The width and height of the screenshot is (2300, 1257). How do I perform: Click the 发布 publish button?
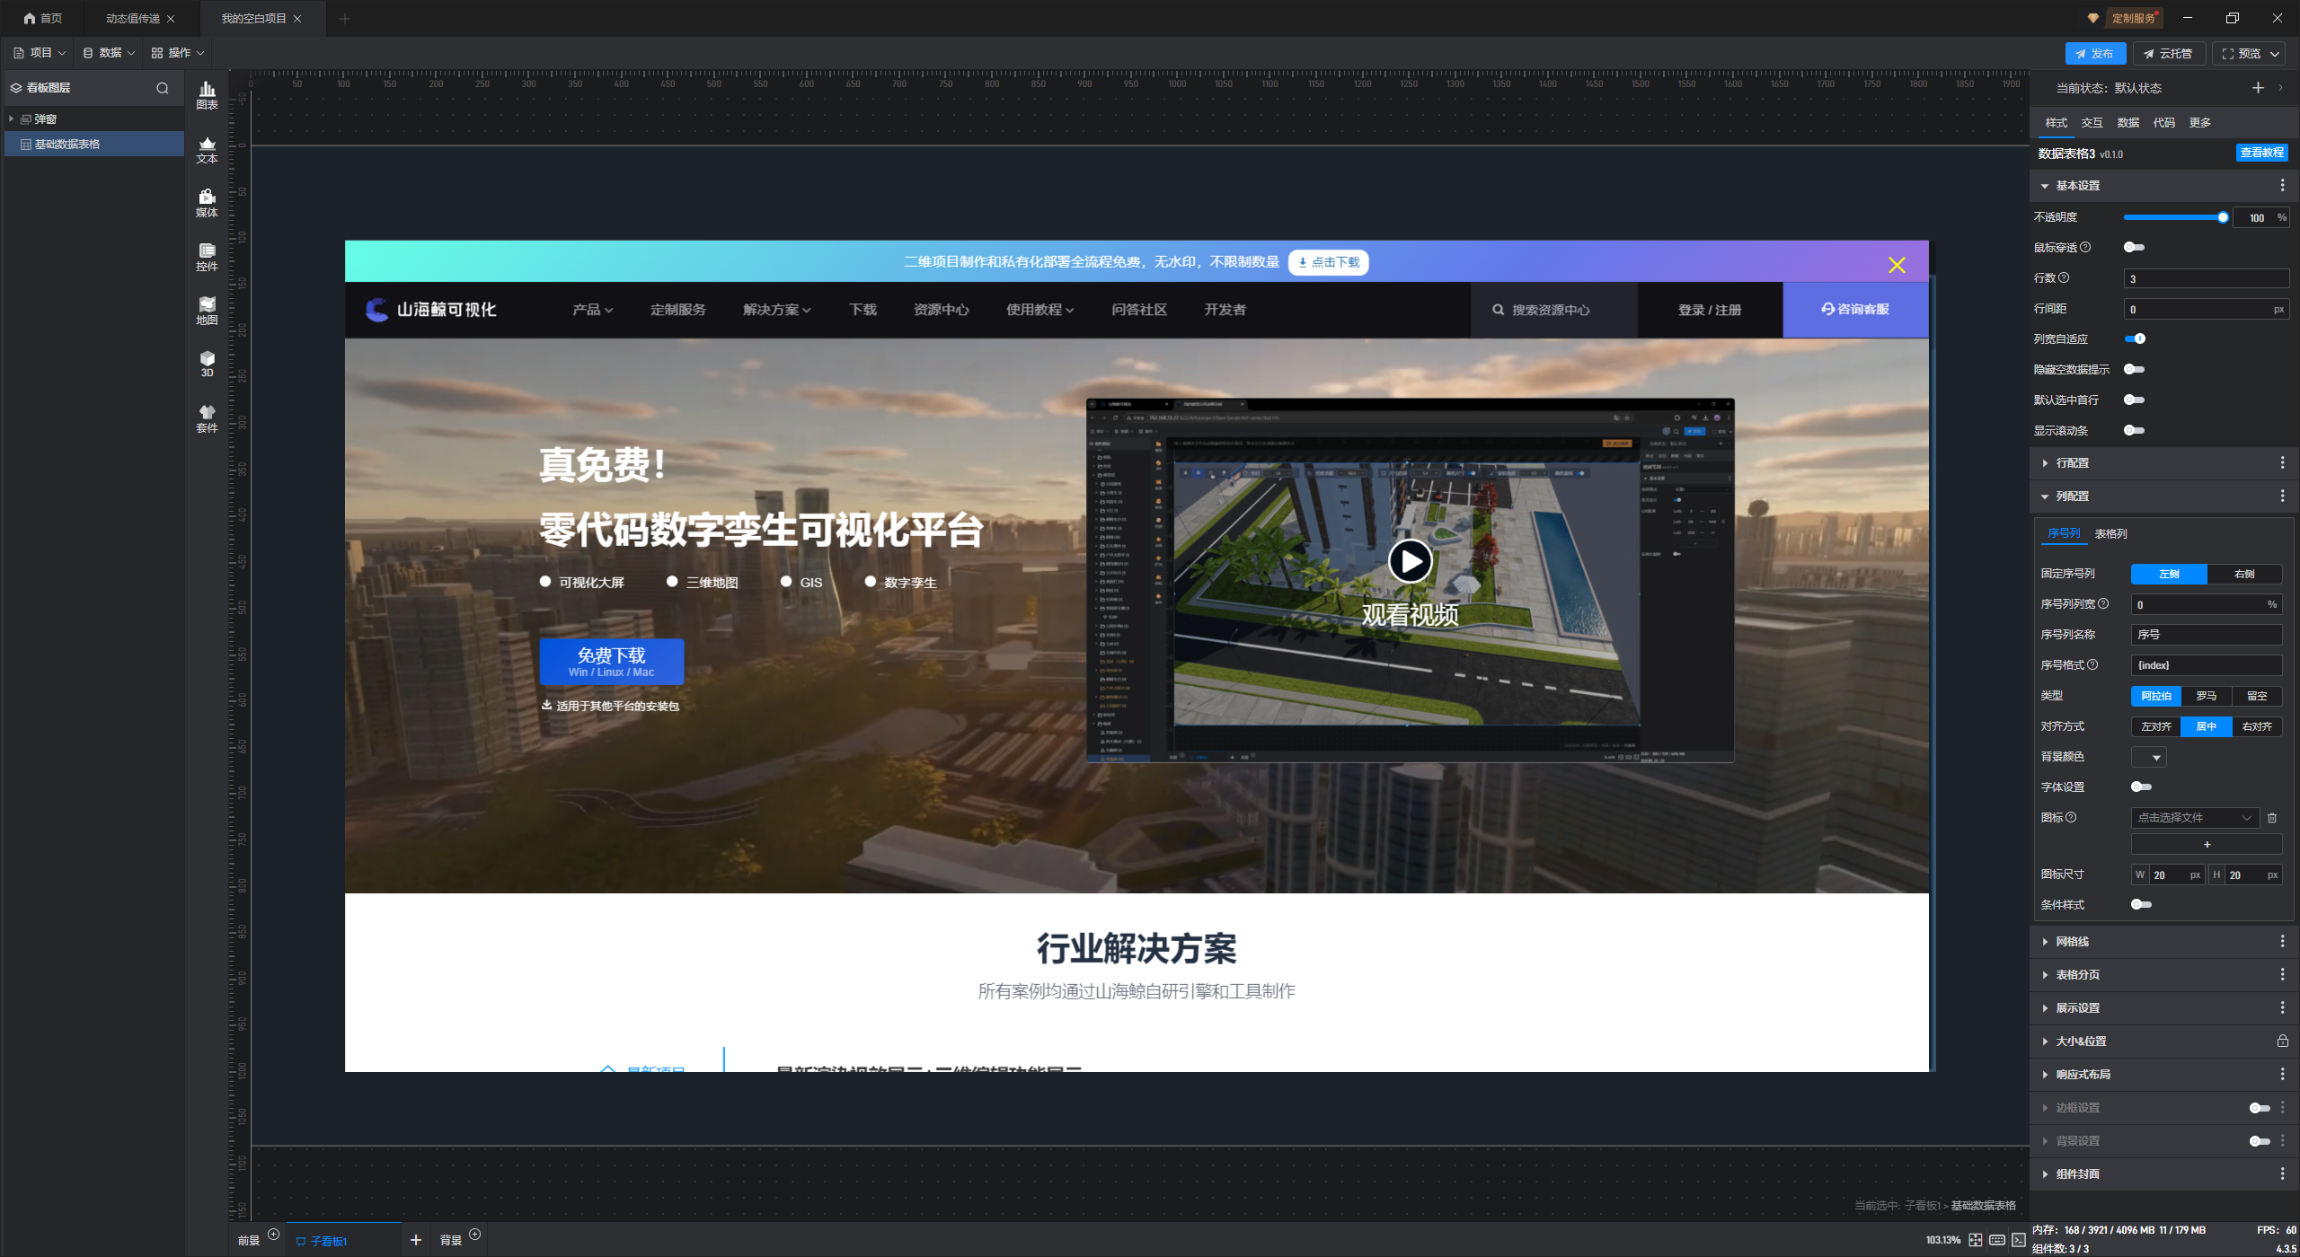coord(2094,54)
